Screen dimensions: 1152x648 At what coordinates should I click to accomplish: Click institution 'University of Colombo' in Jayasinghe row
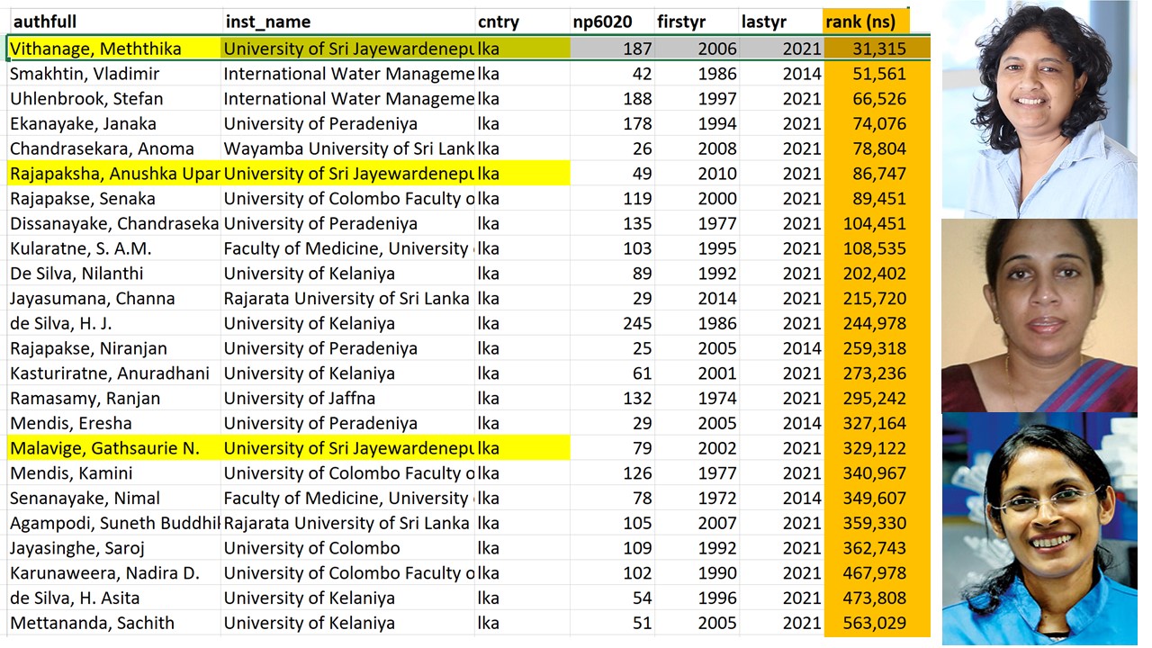point(348,548)
